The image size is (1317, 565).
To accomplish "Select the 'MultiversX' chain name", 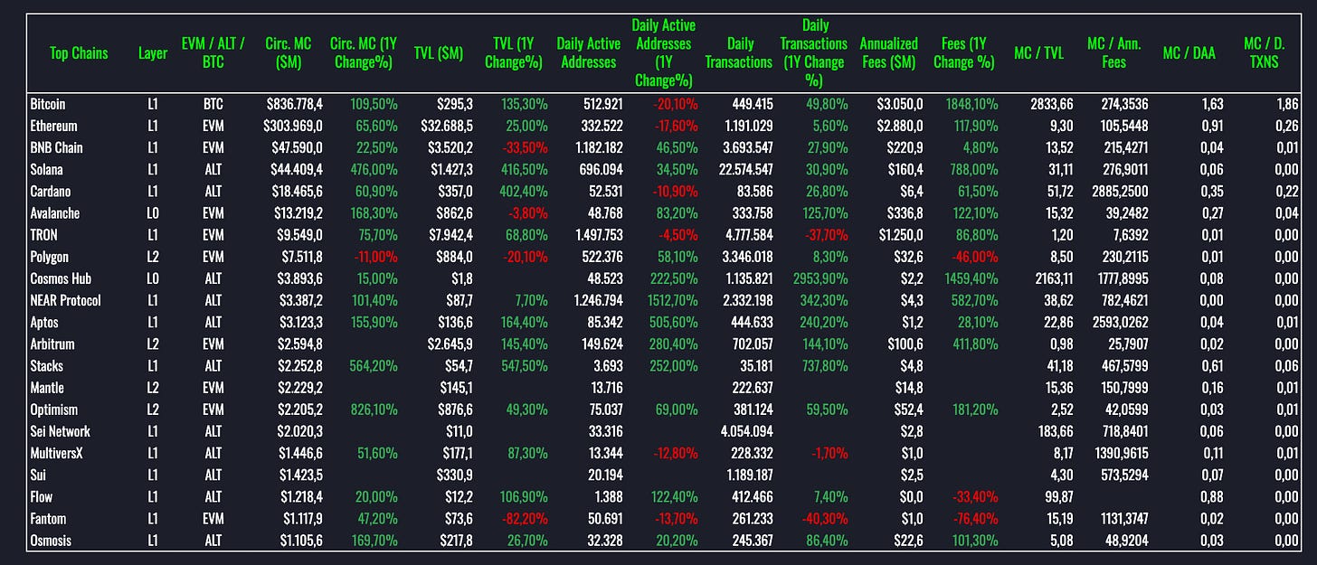I will coord(57,453).
